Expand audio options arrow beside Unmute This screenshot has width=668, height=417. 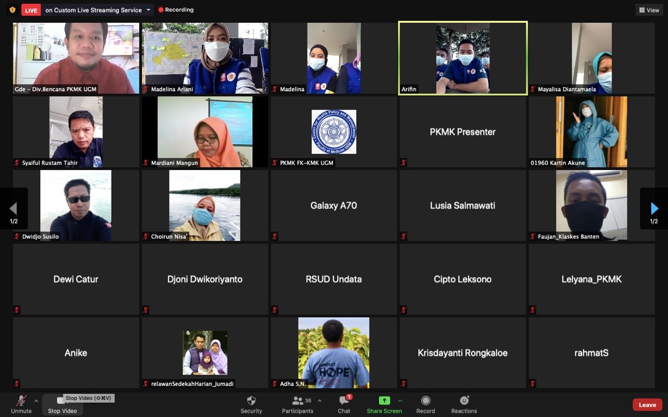click(x=36, y=401)
